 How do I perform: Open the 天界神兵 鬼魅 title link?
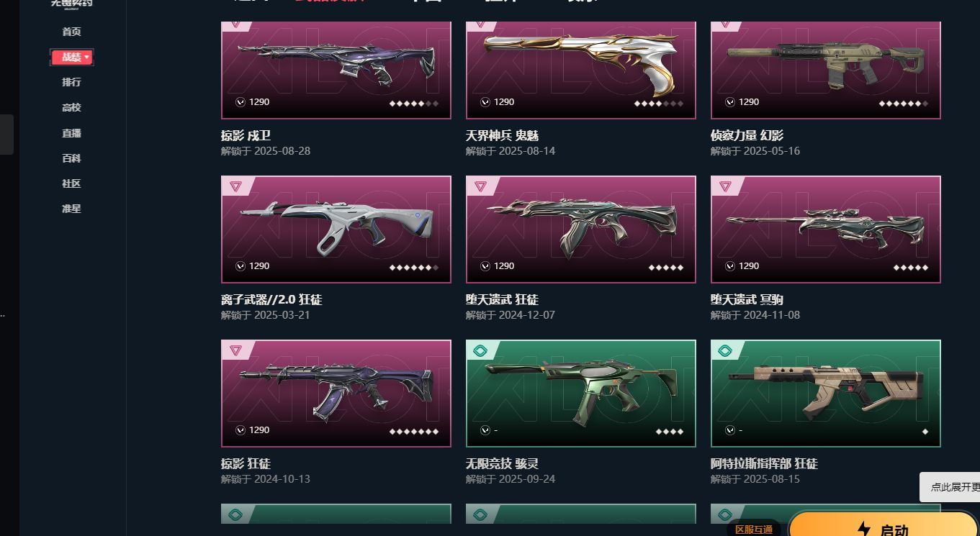pos(503,135)
